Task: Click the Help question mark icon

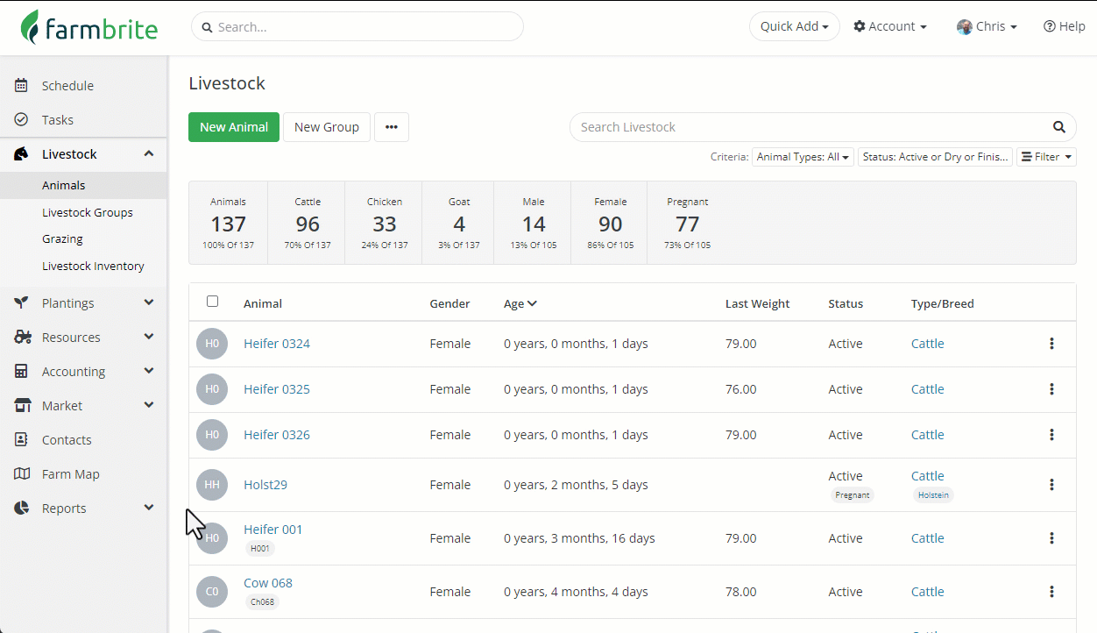Action: click(1049, 26)
